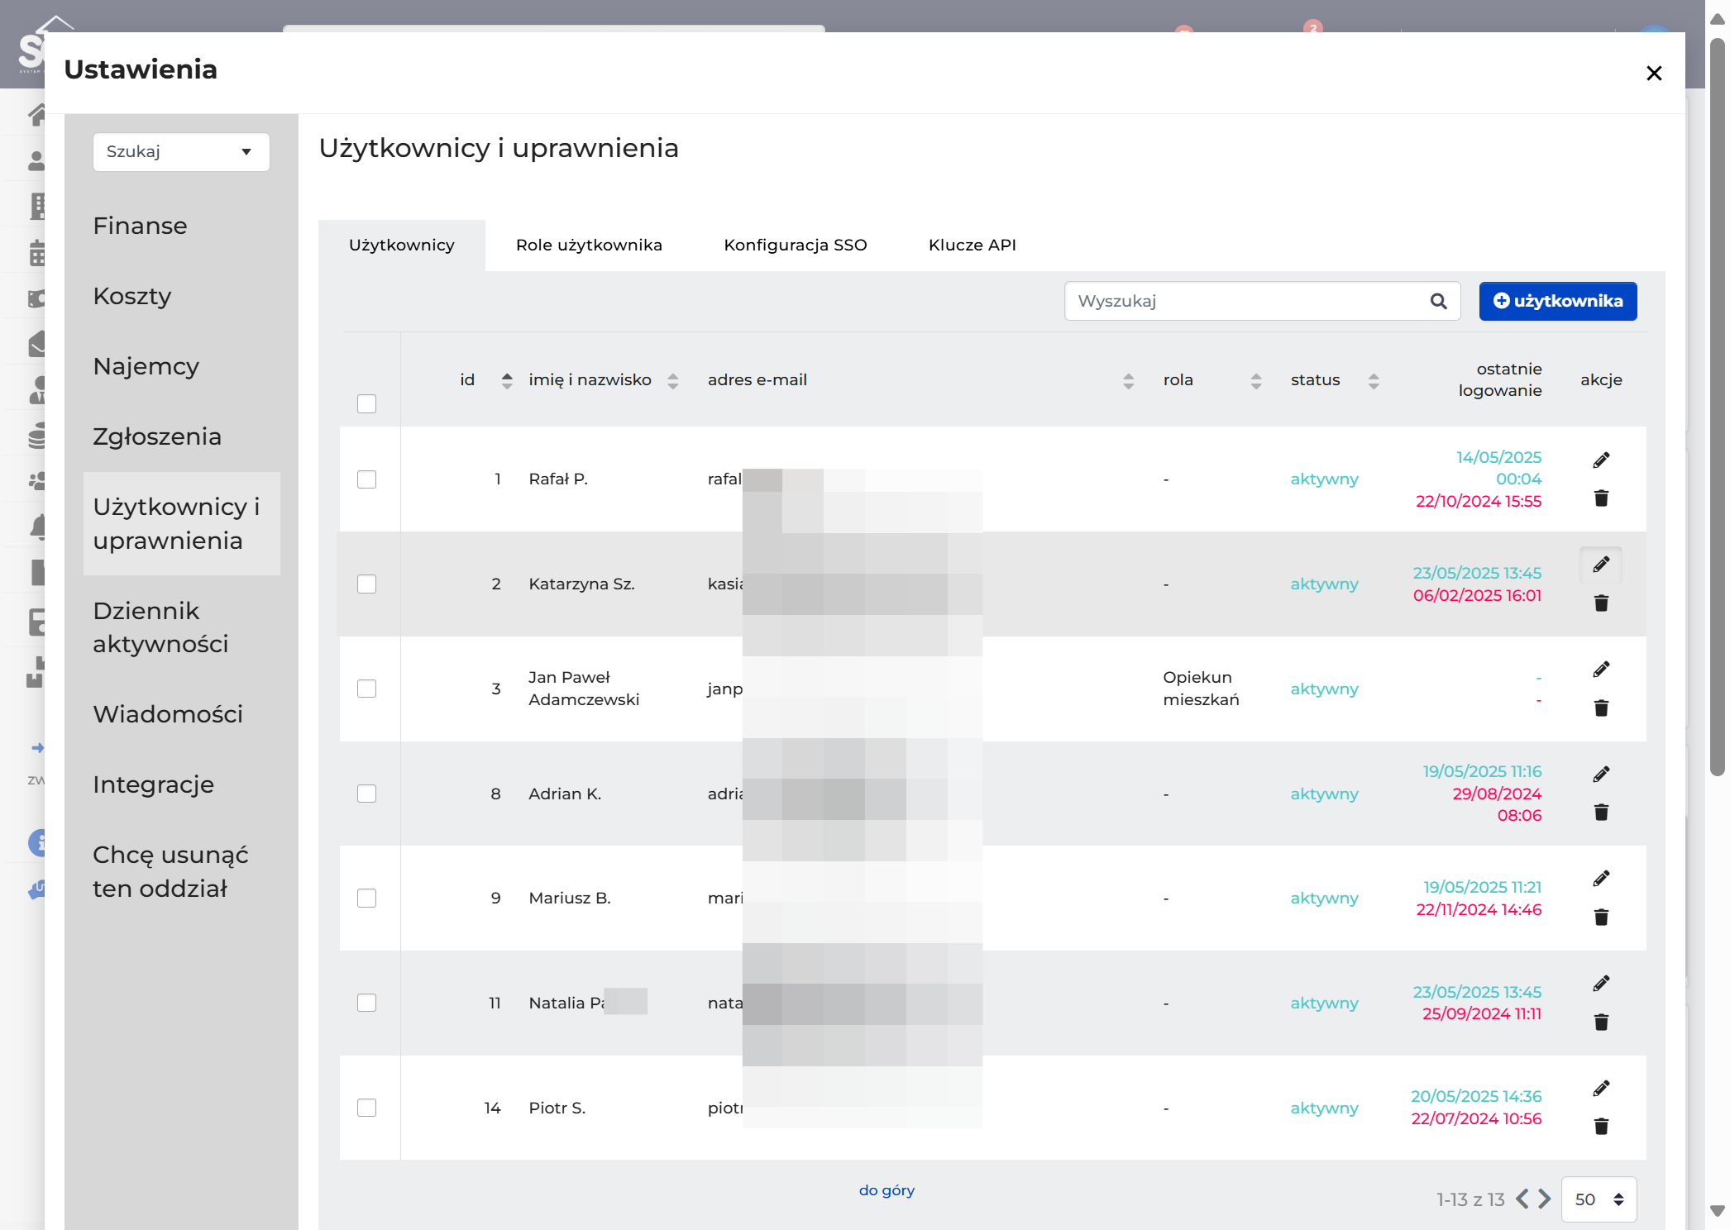Delete user Piotr S.

click(1601, 1126)
